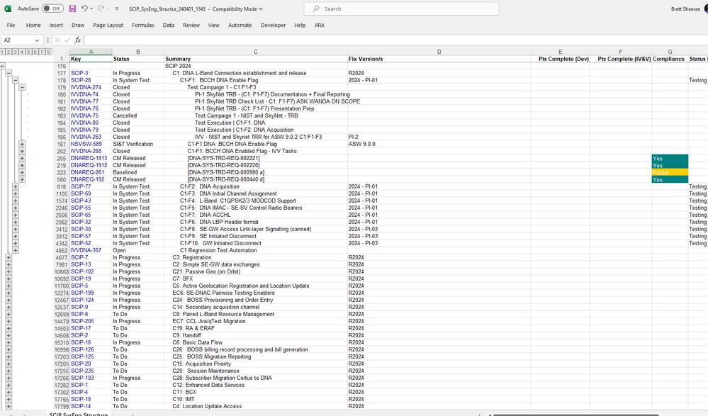Expand the SCIP-102 outline group
708x416 pixels.
pyautogui.click(x=9, y=271)
